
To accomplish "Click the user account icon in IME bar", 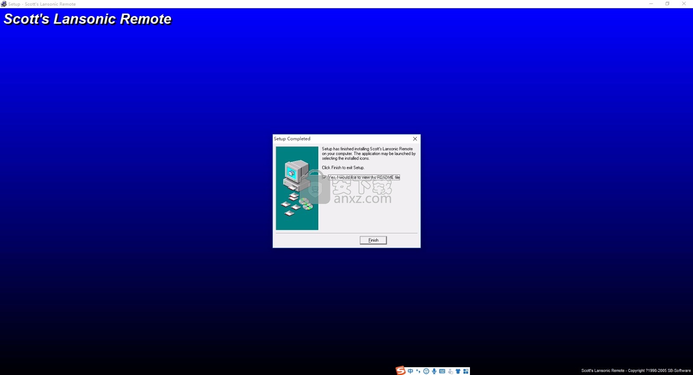I will coord(450,371).
